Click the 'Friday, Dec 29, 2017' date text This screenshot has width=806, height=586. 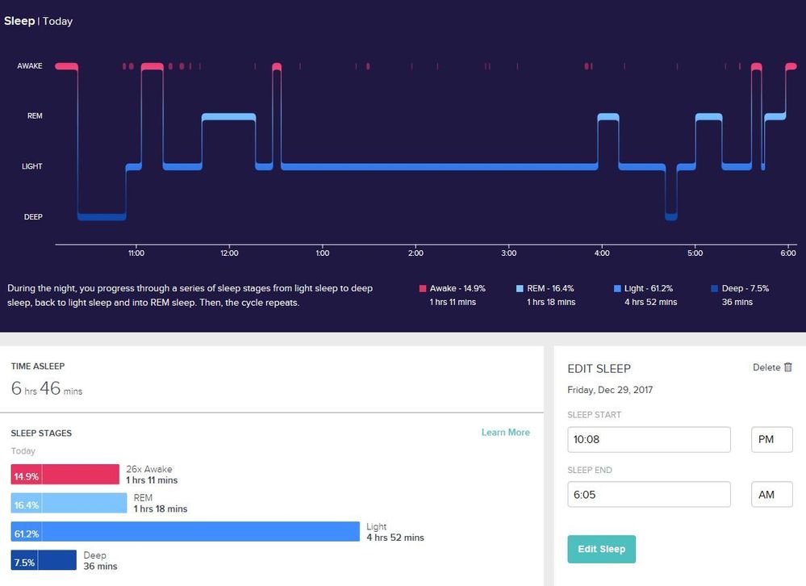610,390
